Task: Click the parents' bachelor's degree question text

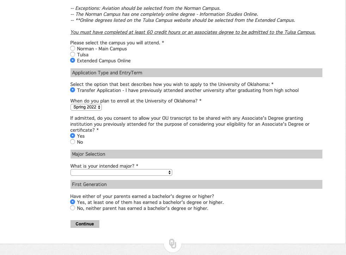Action: click(x=142, y=196)
